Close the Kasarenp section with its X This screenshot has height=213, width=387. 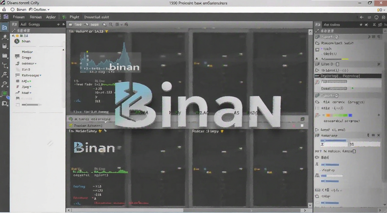pos(379,135)
